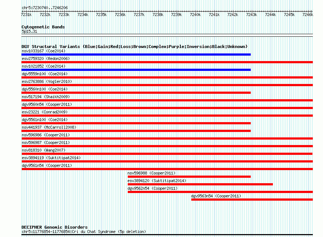323x237 pixels.
Task: Select the dgv9560n54 (Cooper2011) label
Action: 47,104
